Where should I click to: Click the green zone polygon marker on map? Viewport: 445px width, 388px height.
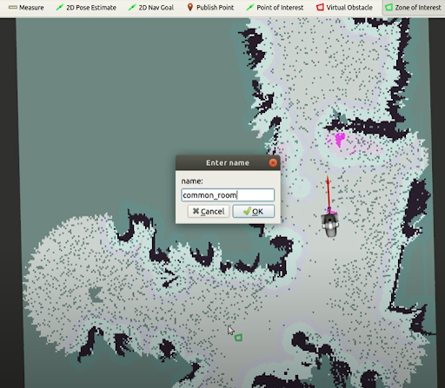[x=238, y=338]
